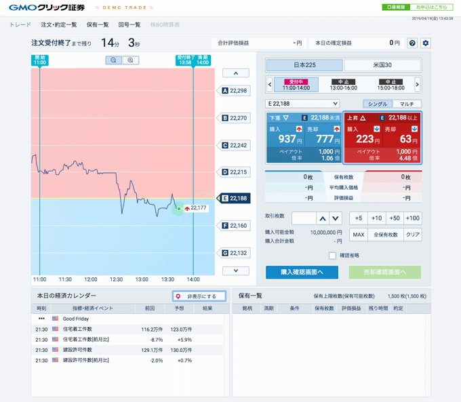Screen dimensions: 461x402
Task: Open the 株BO精算表 menu
Action: pos(165,24)
